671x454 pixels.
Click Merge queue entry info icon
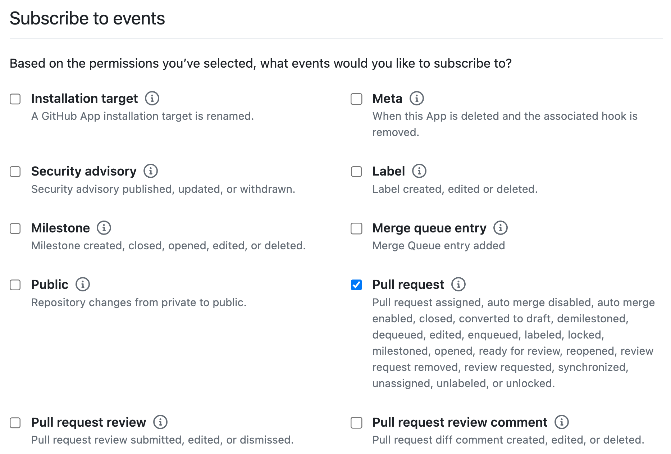501,228
